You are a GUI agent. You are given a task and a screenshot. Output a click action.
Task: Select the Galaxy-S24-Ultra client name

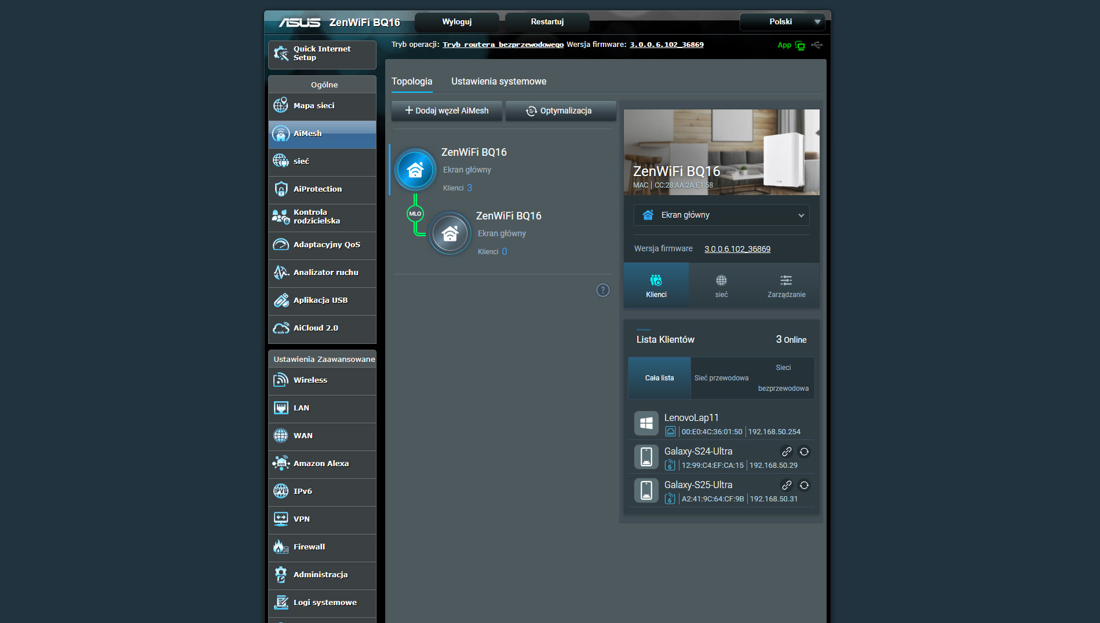698,451
